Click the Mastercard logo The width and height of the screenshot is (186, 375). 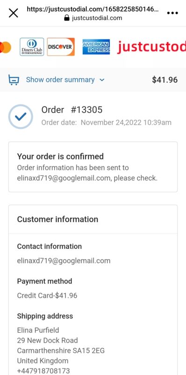pos(5,47)
